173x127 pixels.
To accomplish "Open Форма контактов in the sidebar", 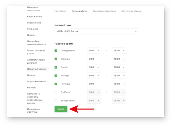I will pos(36,81).
